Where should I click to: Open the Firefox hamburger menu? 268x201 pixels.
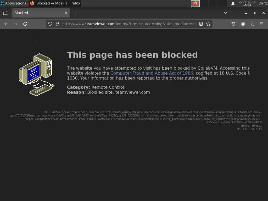point(262,24)
